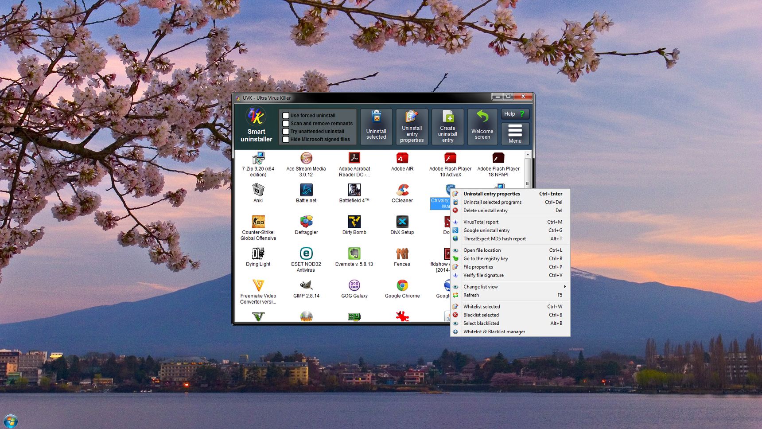Open the Help button
Viewport: 762px width, 429px height.
(x=515, y=114)
